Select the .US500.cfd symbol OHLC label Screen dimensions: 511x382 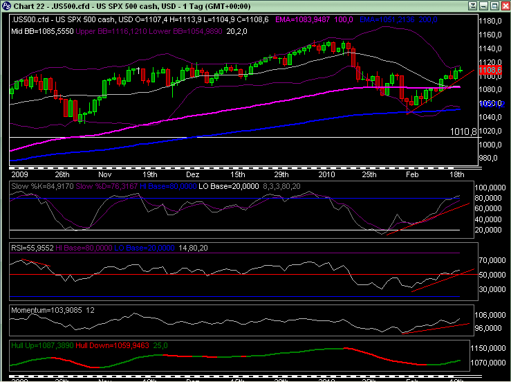point(140,19)
